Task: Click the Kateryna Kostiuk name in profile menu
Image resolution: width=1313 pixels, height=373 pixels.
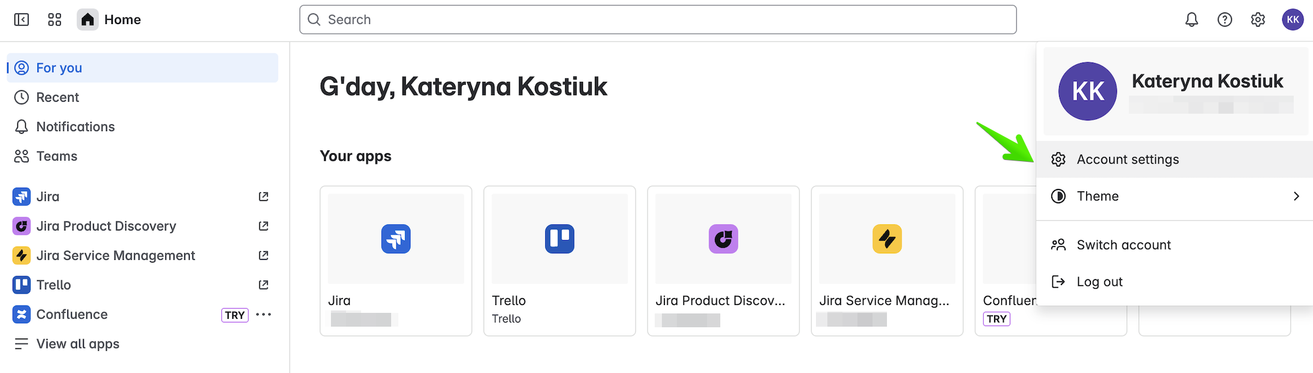Action: 1207,81
